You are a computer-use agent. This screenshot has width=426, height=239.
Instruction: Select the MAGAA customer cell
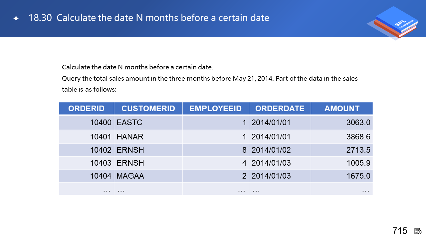(130, 176)
